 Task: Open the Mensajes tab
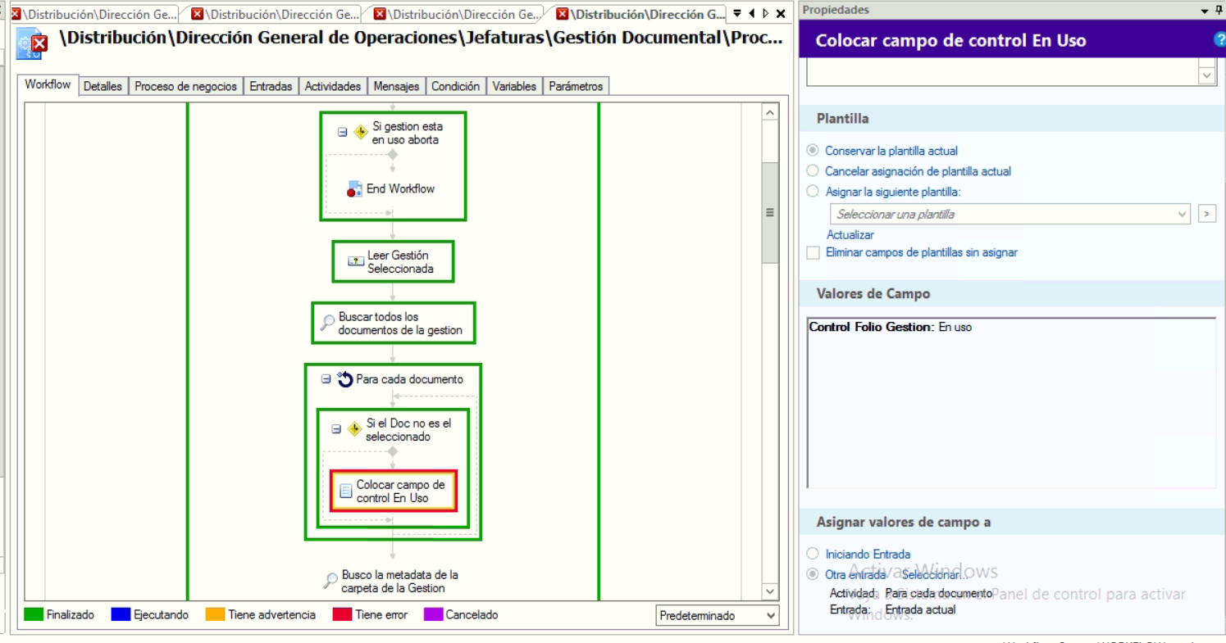(x=396, y=86)
